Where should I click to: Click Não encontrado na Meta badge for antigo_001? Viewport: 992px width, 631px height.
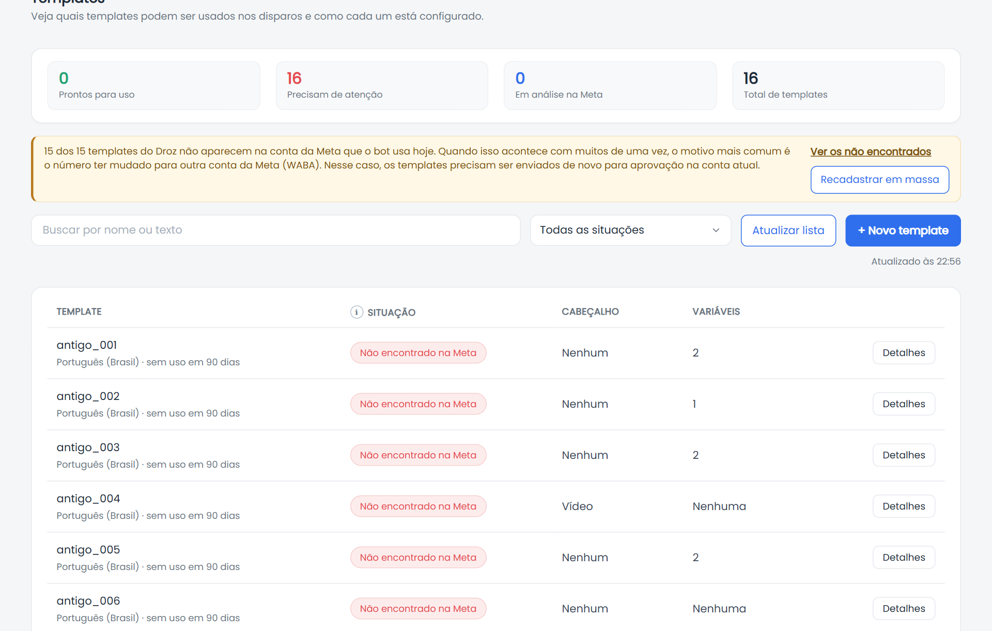tap(418, 353)
